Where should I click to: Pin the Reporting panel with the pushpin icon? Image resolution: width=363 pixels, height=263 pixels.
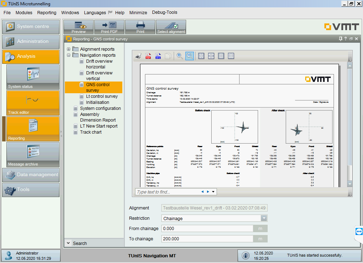341,39
